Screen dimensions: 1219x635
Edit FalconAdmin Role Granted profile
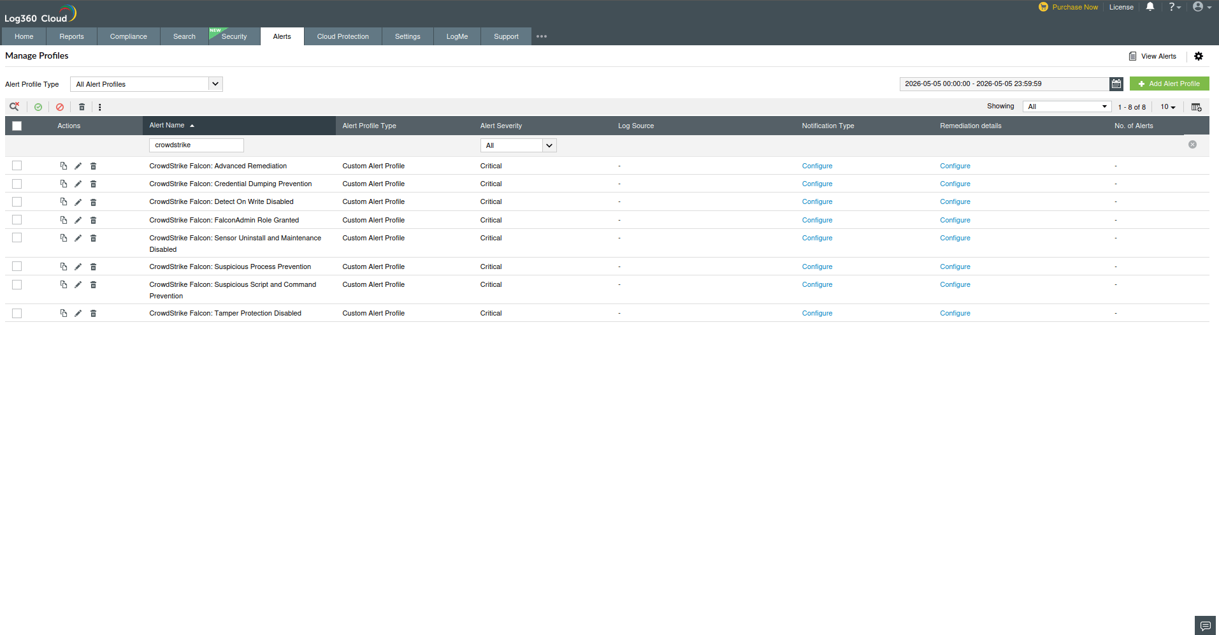(x=78, y=220)
